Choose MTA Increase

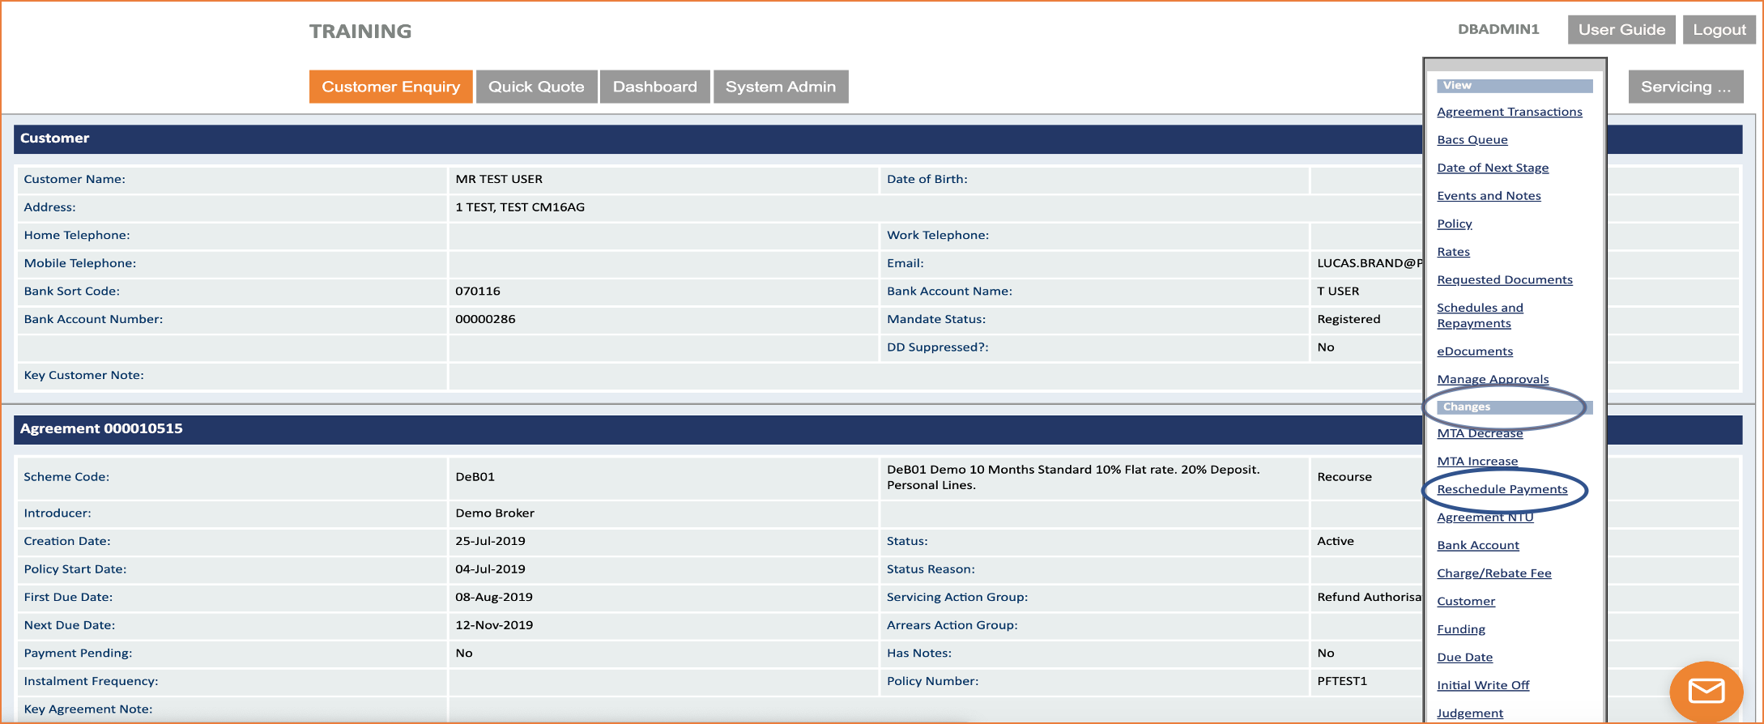(x=1477, y=462)
